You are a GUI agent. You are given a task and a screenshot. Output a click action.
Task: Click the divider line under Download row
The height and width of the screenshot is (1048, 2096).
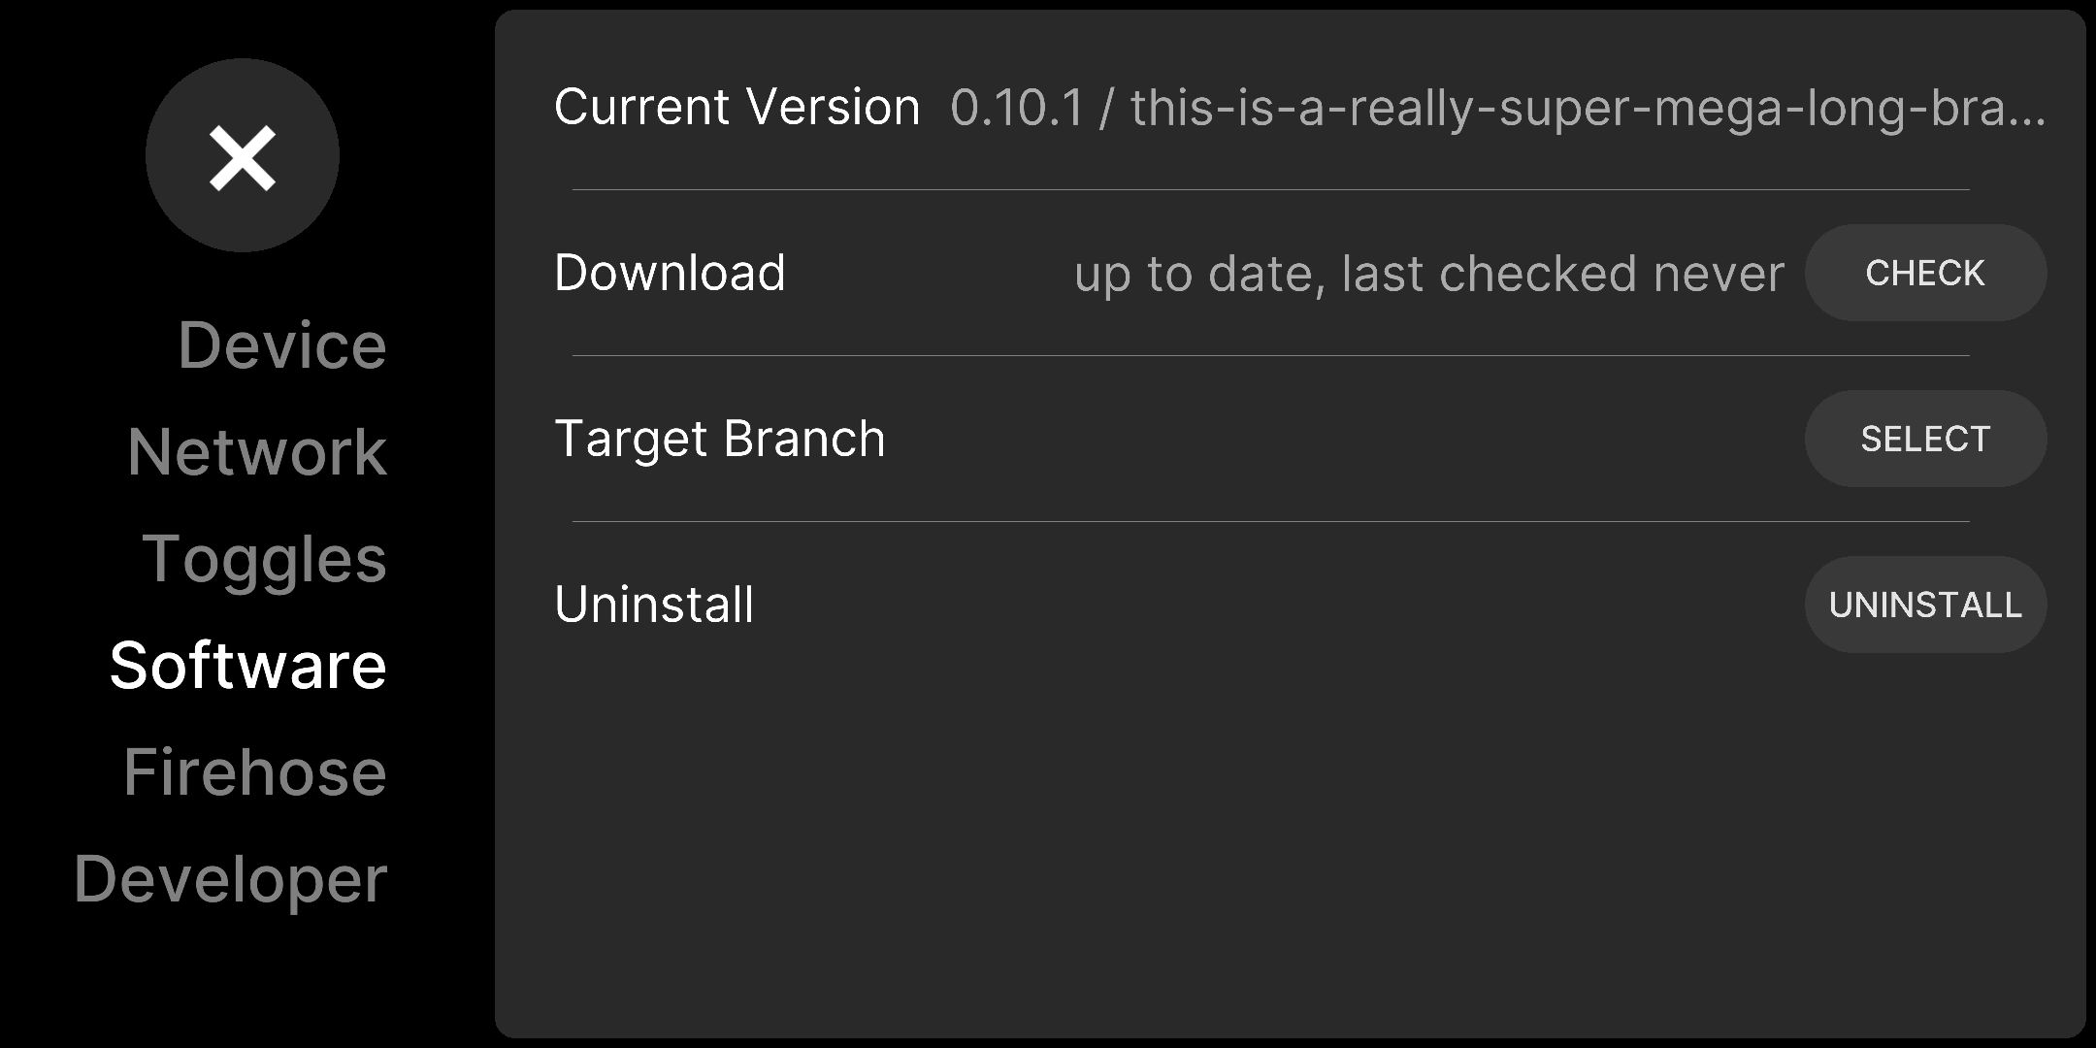(1271, 355)
